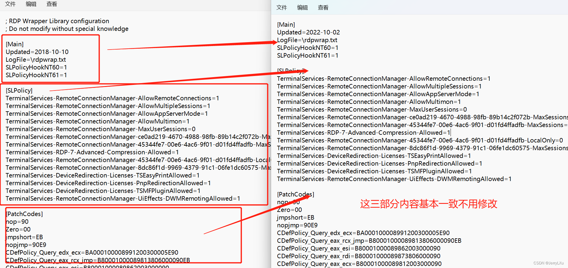Image resolution: width=568 pixels, height=268 pixels.
Task: Click the AllowMultimon=1 line in the right window
Action: (x=369, y=102)
